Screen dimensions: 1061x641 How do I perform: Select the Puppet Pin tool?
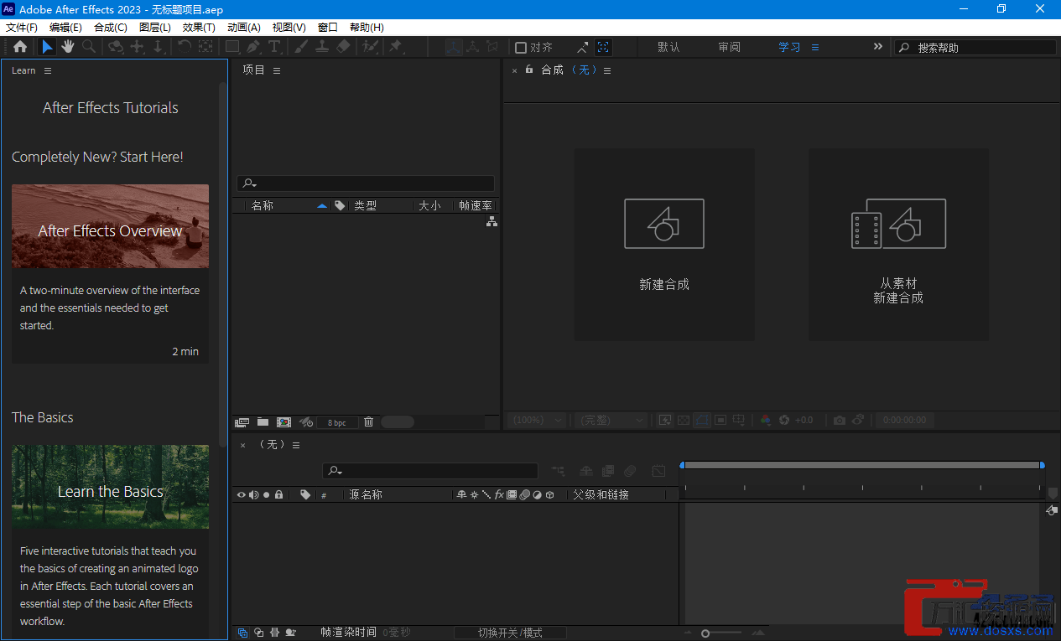tap(395, 47)
